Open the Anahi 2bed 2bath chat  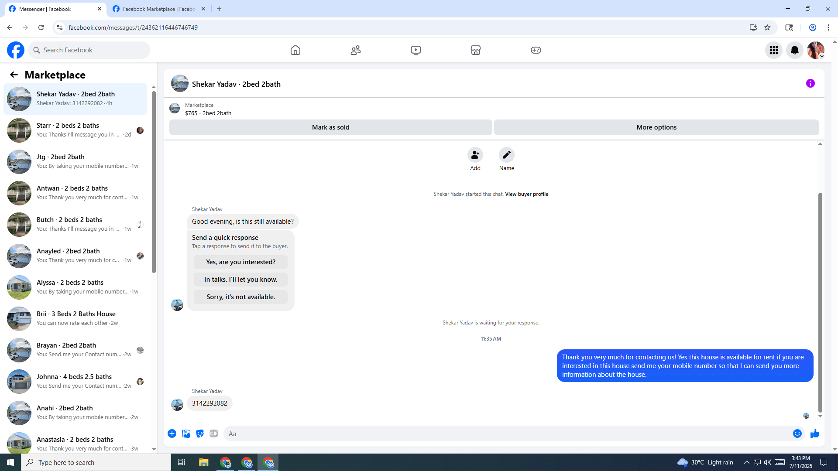(x=76, y=413)
